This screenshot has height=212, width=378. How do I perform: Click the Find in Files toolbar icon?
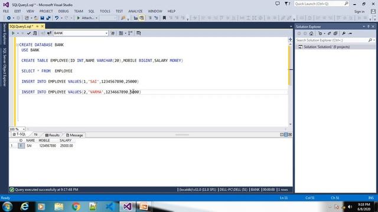(x=123, y=18)
